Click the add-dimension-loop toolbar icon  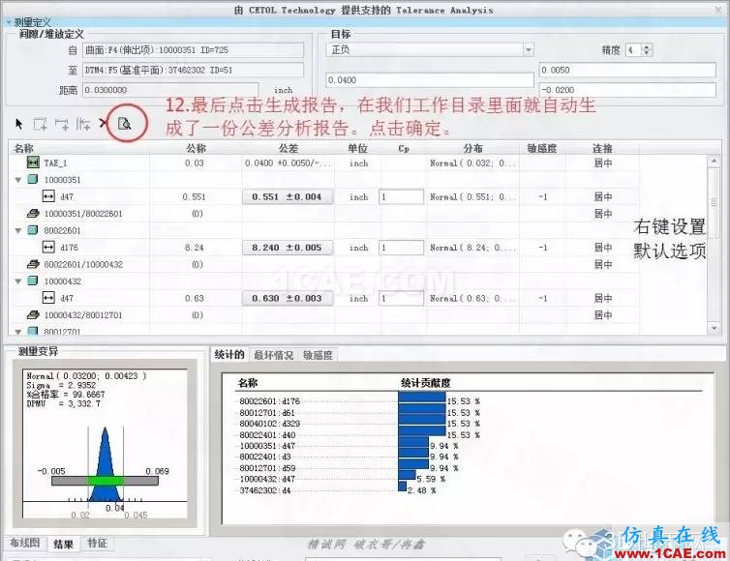coord(83,124)
